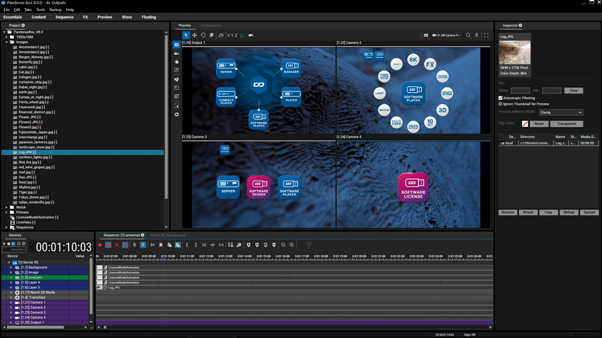Switch to the Configuration tab
This screenshot has width=602, height=338.
[211, 25]
